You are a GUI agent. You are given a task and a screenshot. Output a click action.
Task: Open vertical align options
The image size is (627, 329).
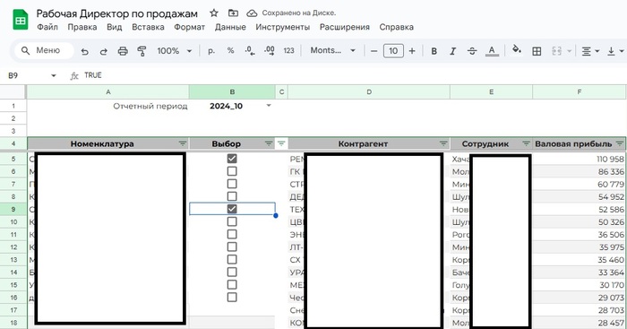(x=615, y=51)
